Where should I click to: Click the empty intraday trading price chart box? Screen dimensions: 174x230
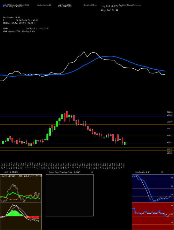tap(70, 195)
